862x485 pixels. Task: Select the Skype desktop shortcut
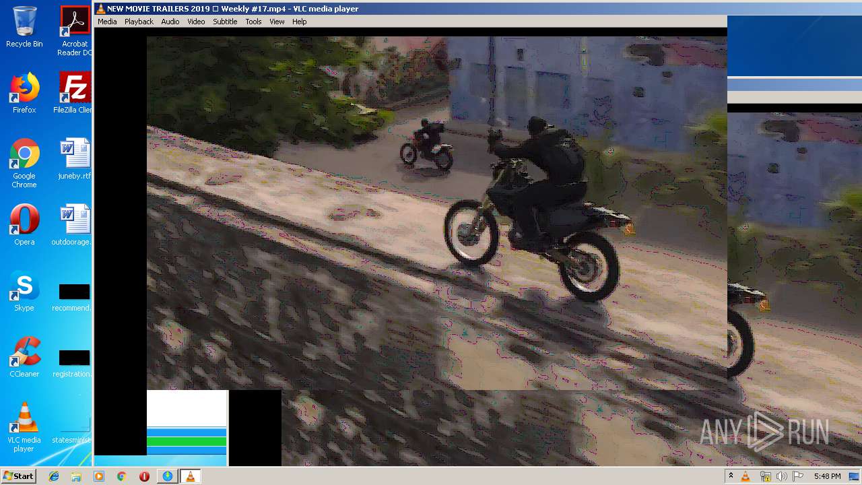coord(24,291)
